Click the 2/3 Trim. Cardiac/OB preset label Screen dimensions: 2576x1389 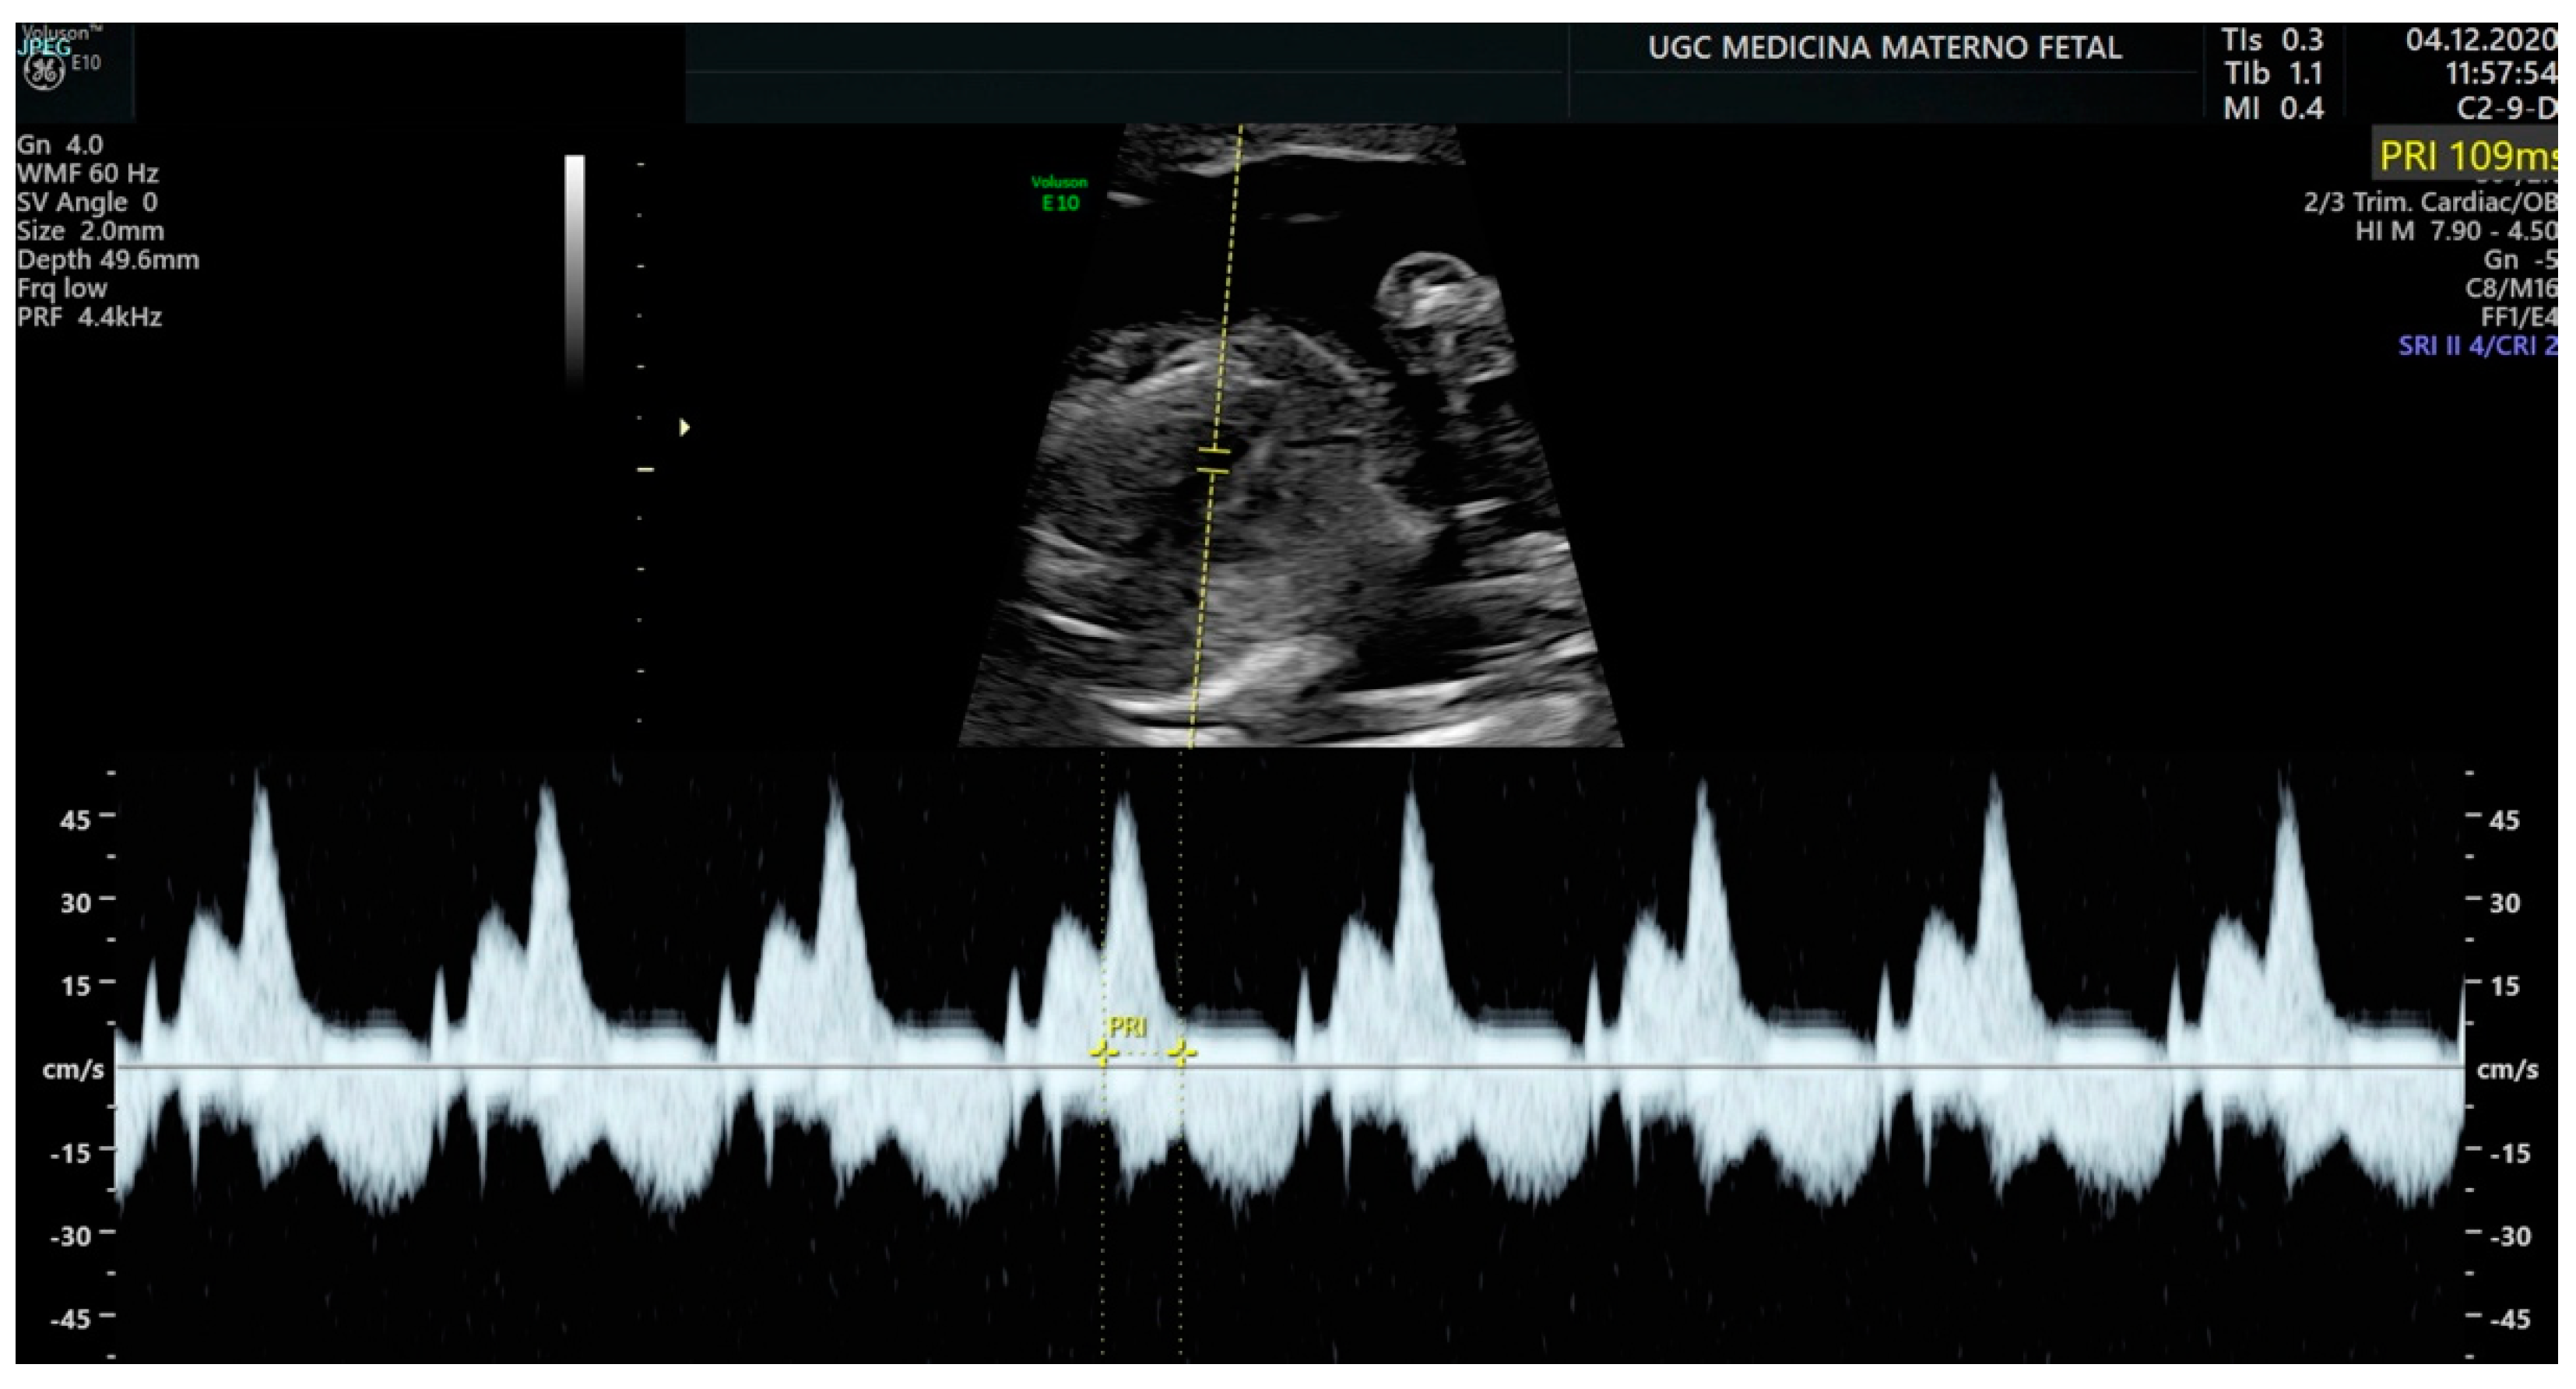[x=2429, y=202]
